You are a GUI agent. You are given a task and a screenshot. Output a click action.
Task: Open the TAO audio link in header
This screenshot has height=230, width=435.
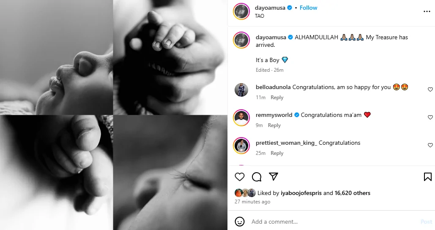click(260, 16)
